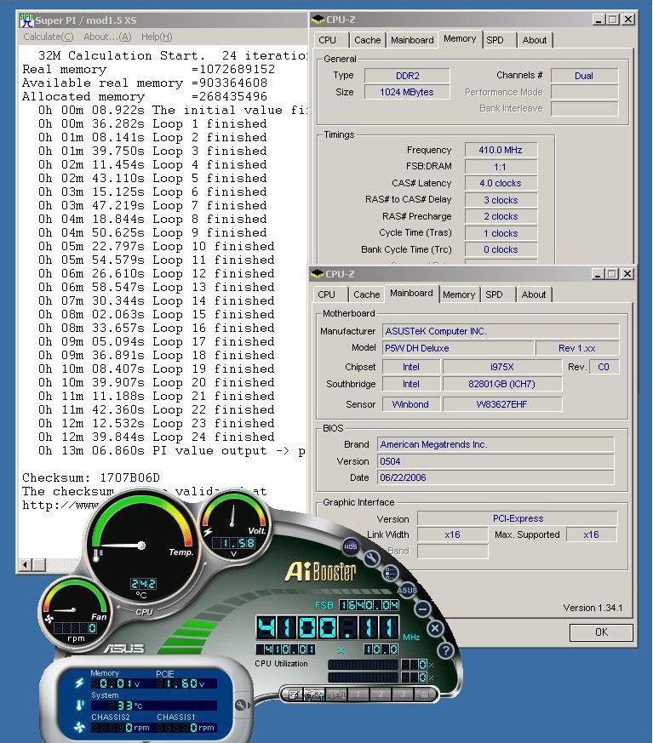Viewport: 653px width, 743px height.
Task: Minimize AI Booster with the minus icon
Action: tap(422, 609)
